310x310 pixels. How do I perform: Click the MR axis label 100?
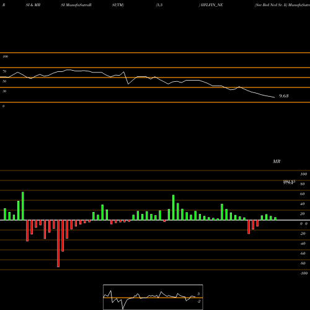304,174
